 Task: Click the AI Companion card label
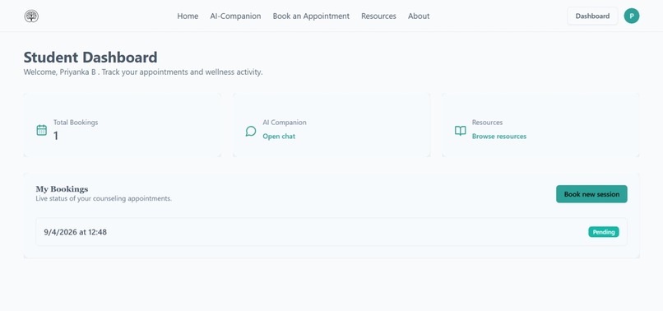pos(285,123)
